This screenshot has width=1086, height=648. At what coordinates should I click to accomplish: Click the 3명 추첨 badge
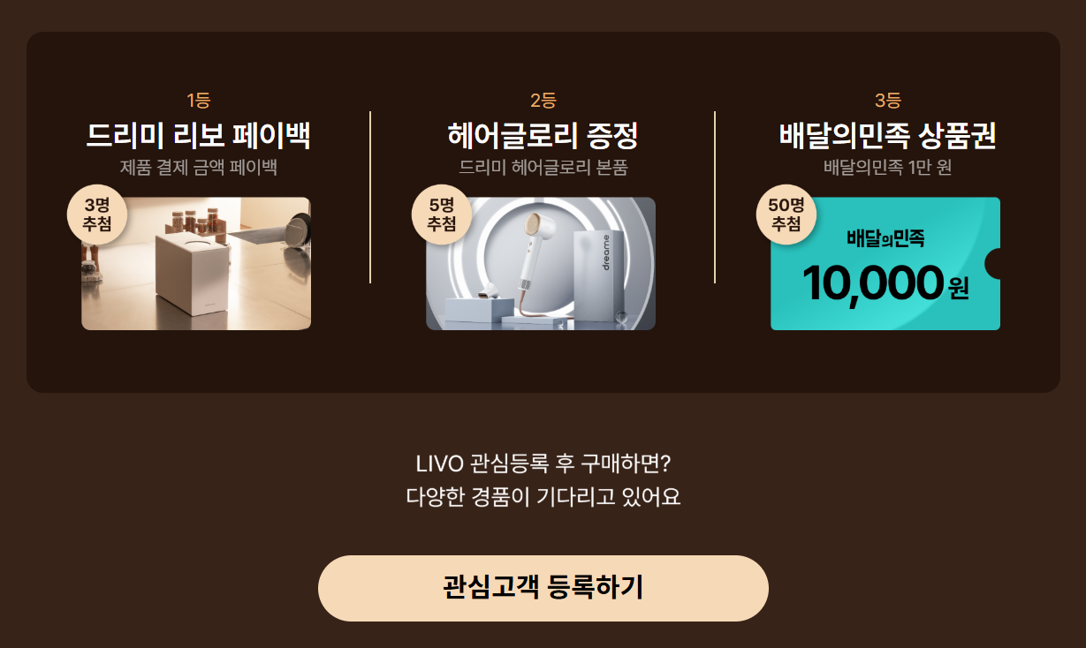96,215
